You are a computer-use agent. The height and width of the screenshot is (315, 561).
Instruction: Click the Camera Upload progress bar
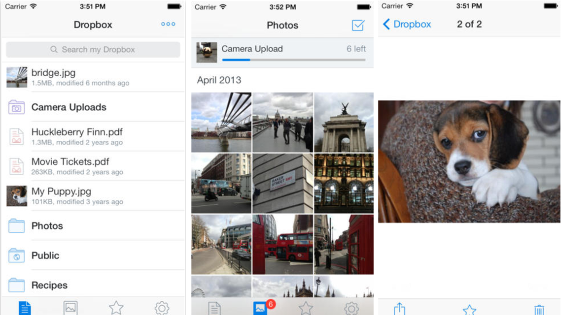point(294,60)
